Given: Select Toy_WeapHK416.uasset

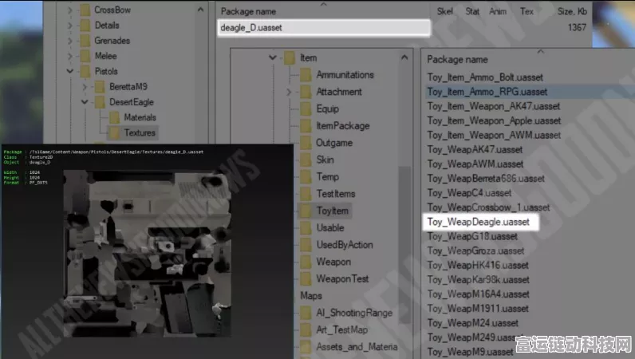Looking at the screenshot, I should 478,266.
